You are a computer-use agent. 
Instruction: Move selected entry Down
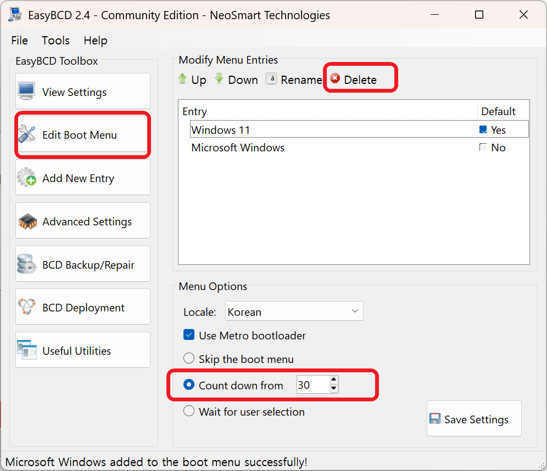[236, 80]
